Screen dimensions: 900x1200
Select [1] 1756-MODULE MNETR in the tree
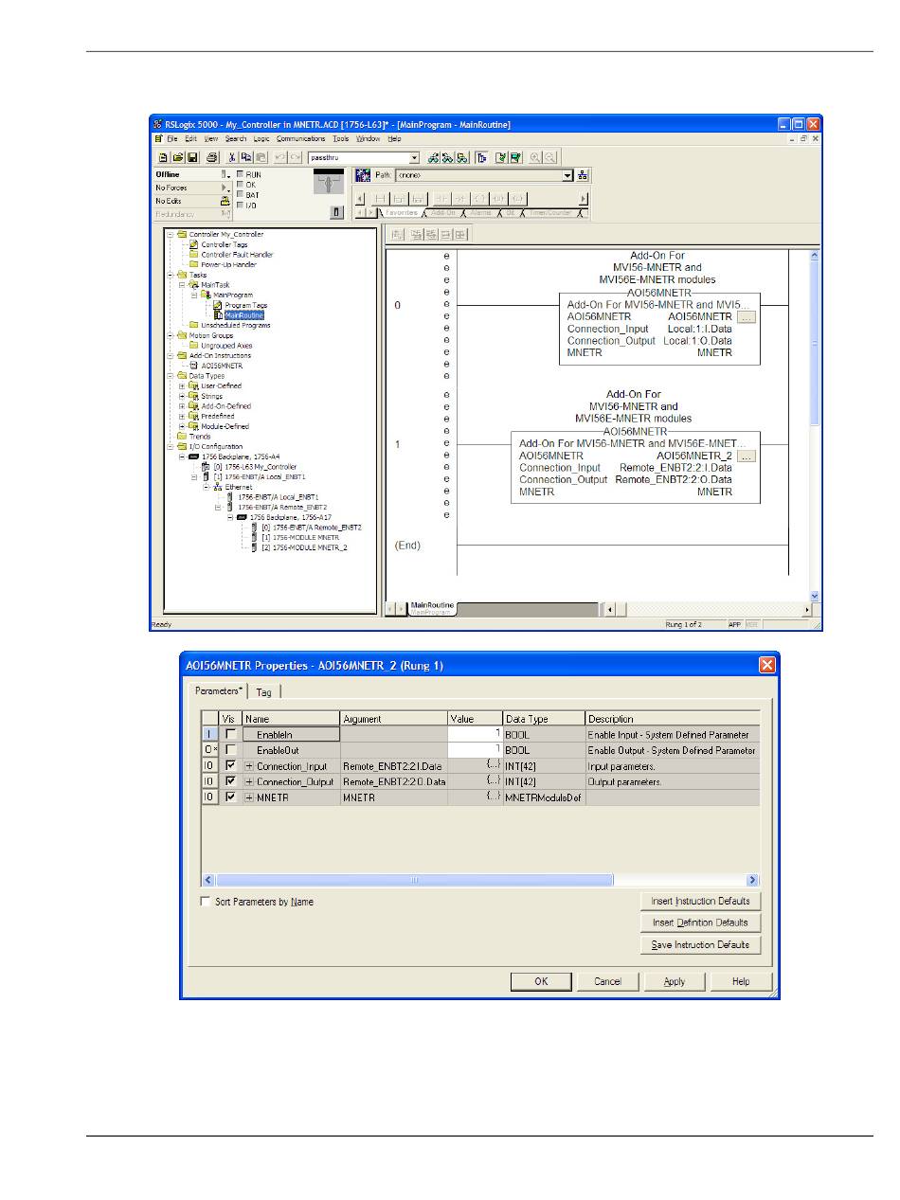pos(299,537)
